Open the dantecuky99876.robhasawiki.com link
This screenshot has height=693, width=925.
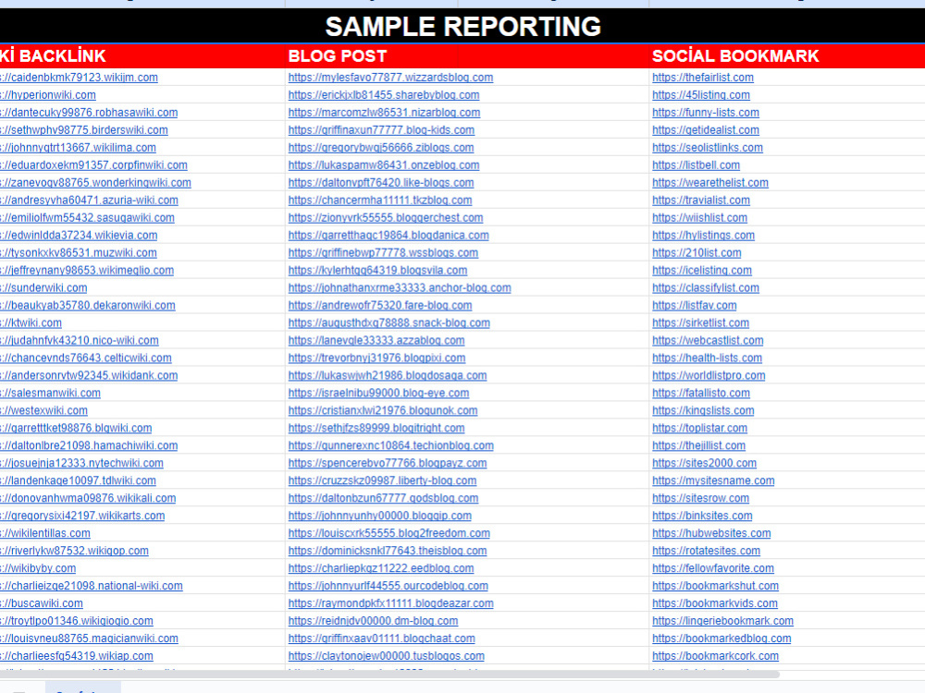pos(89,113)
